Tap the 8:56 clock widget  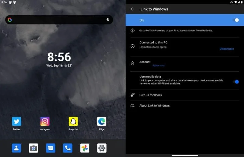click(x=59, y=57)
